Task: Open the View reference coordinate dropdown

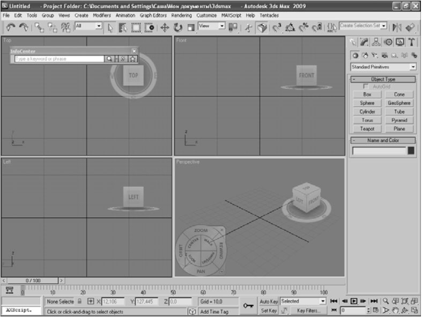Action: [222, 26]
